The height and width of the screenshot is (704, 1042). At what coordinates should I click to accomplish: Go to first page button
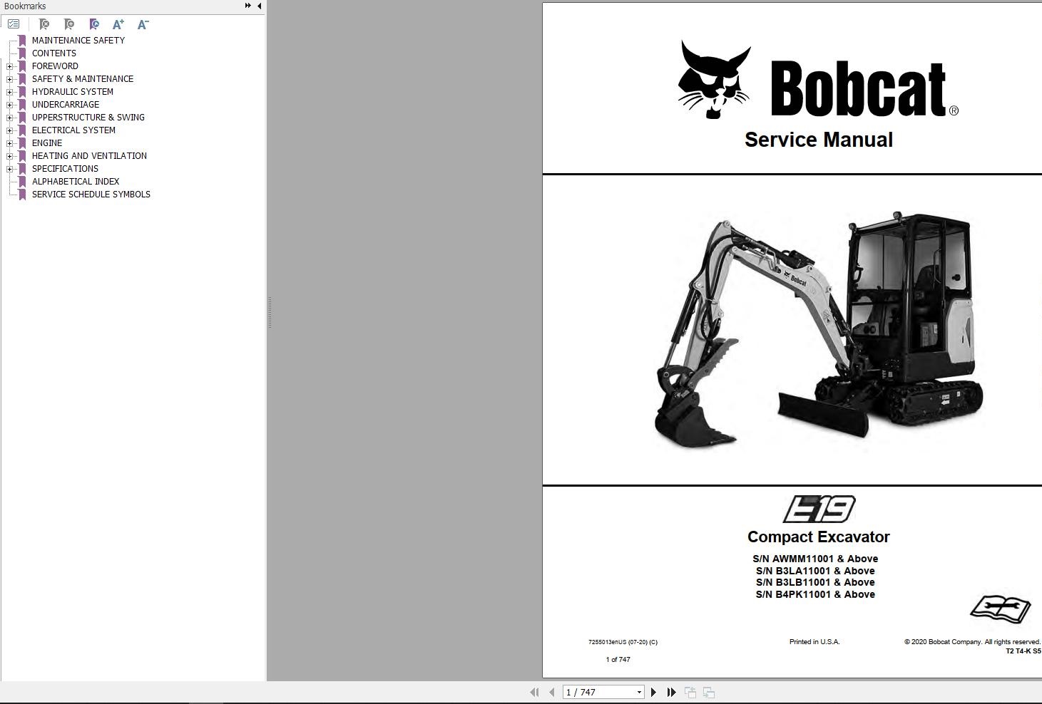(534, 692)
